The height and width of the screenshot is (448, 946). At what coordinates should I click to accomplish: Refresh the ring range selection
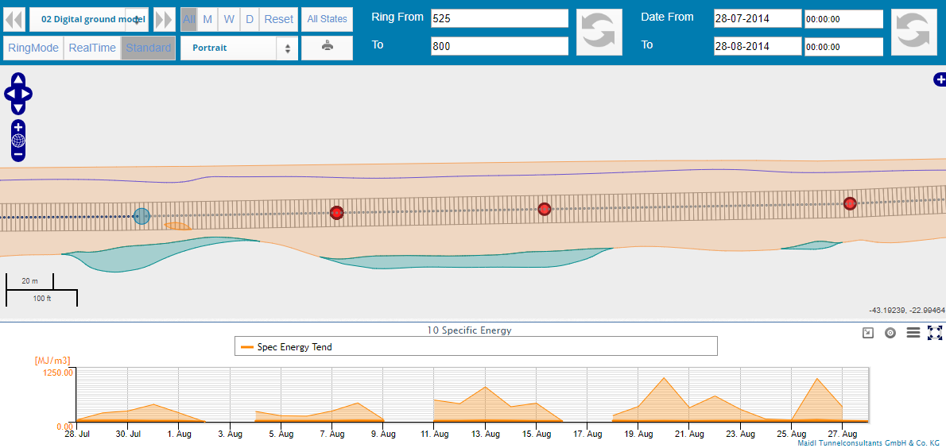[598, 32]
